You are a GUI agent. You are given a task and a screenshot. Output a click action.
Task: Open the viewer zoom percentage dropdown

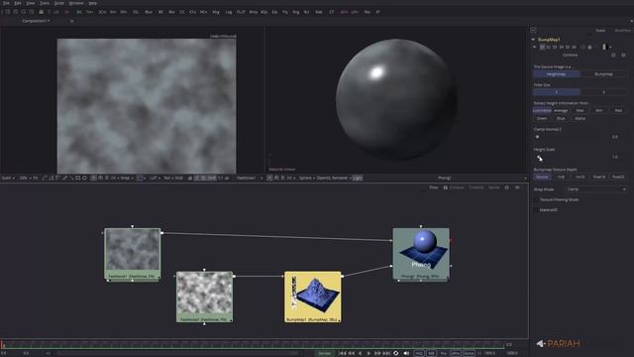25,178
